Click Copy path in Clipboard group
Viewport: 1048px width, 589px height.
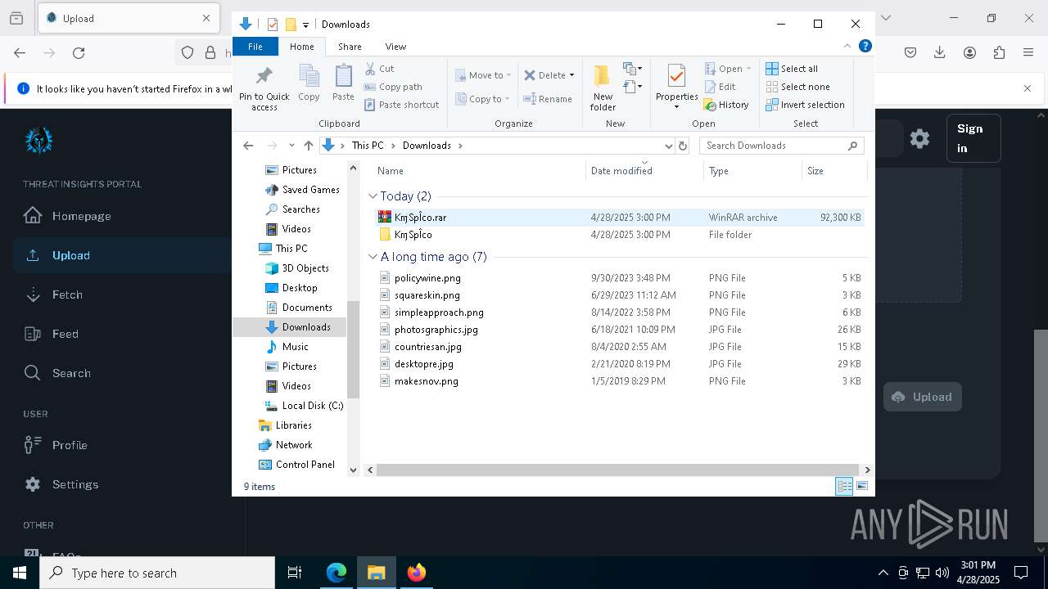point(393,87)
